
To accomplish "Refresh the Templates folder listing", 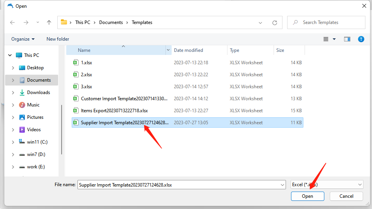I will click(x=275, y=22).
